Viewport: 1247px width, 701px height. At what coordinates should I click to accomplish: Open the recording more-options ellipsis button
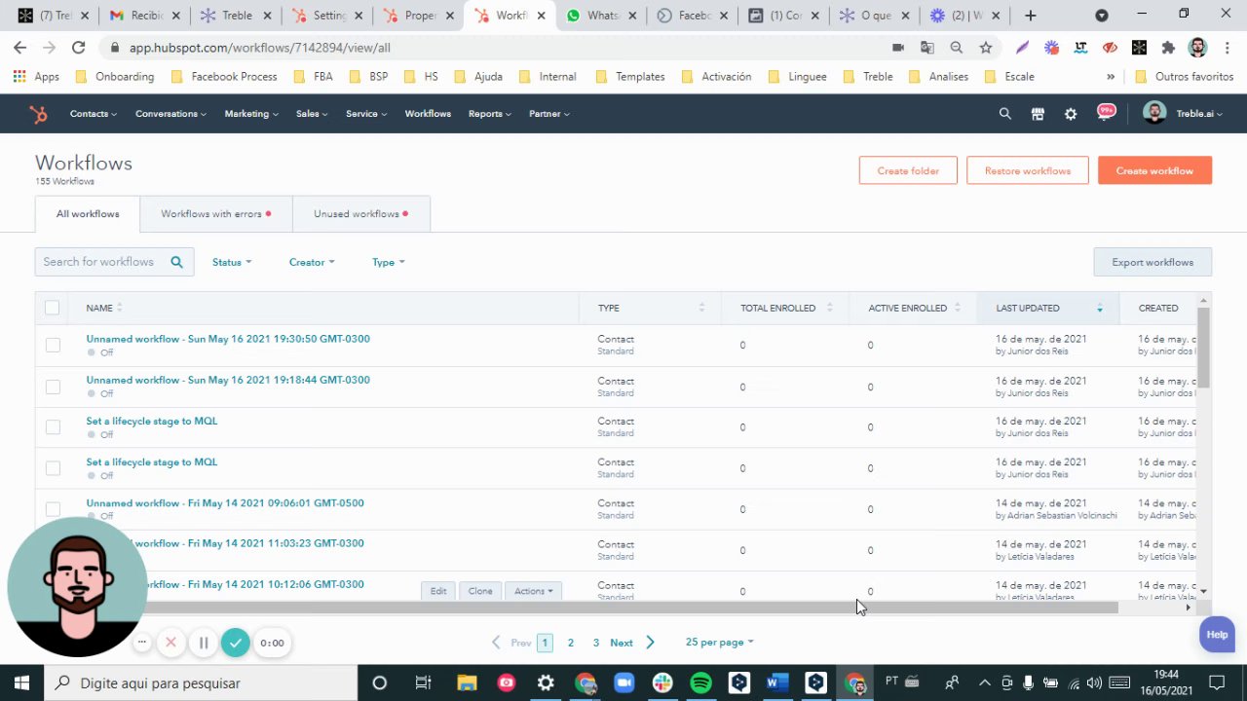point(142,643)
